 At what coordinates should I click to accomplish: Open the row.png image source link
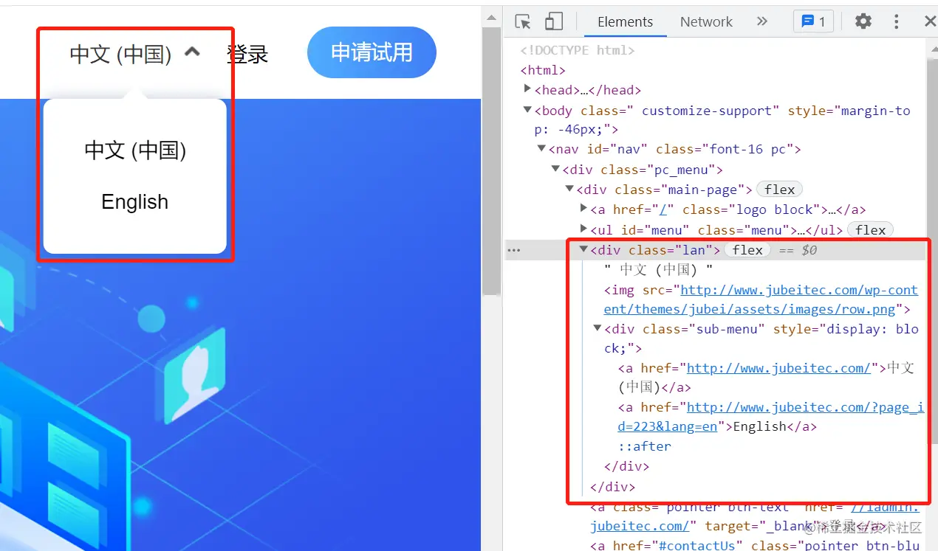point(761,299)
